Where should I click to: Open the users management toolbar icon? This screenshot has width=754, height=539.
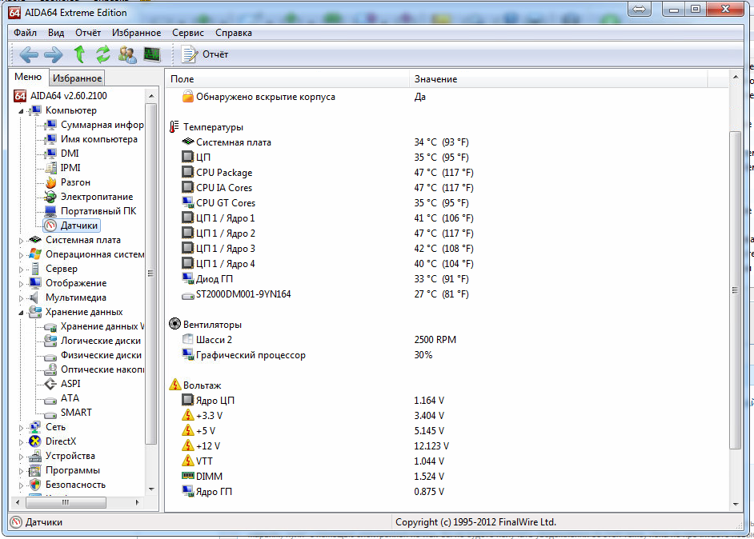tap(127, 54)
